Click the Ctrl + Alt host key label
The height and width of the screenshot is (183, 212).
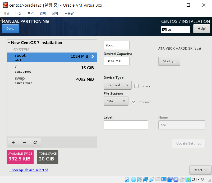pyautogui.click(x=198, y=179)
